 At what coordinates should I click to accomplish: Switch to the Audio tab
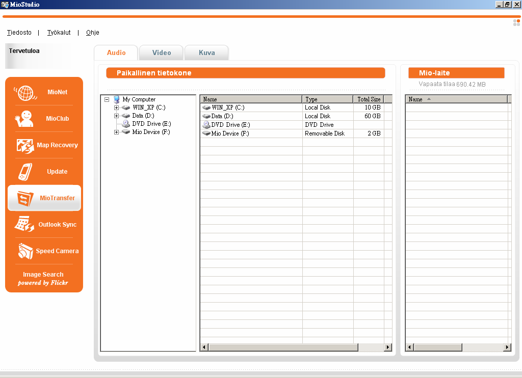pos(116,52)
